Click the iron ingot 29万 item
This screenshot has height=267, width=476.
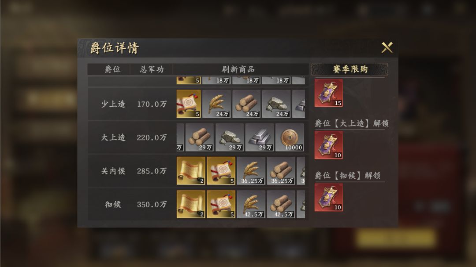[259, 137]
